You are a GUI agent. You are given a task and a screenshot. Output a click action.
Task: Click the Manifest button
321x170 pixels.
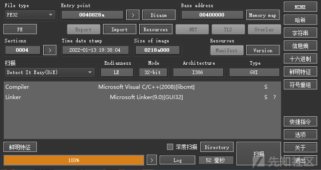[x=227, y=50]
